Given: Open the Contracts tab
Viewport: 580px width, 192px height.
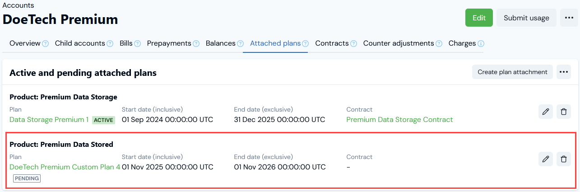Looking at the screenshot, I should 332,43.
